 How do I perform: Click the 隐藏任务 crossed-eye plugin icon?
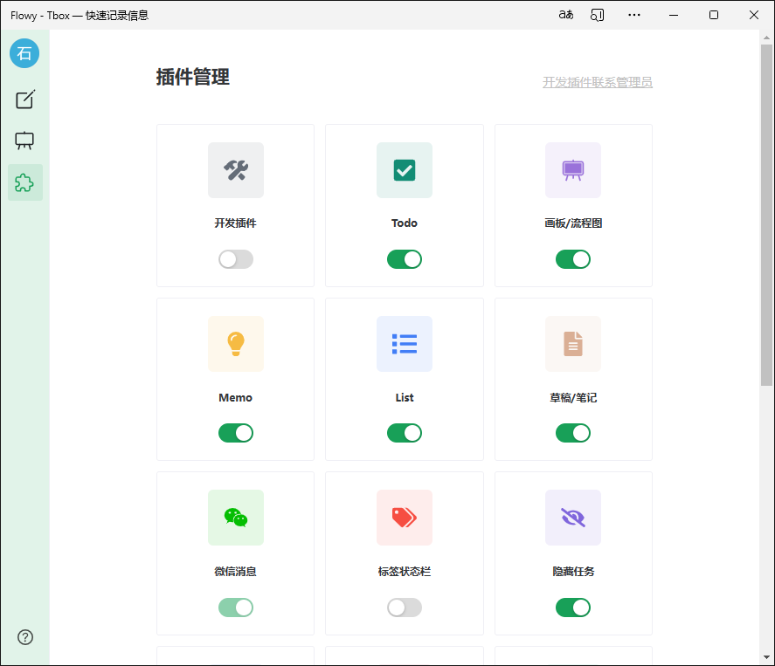point(572,518)
